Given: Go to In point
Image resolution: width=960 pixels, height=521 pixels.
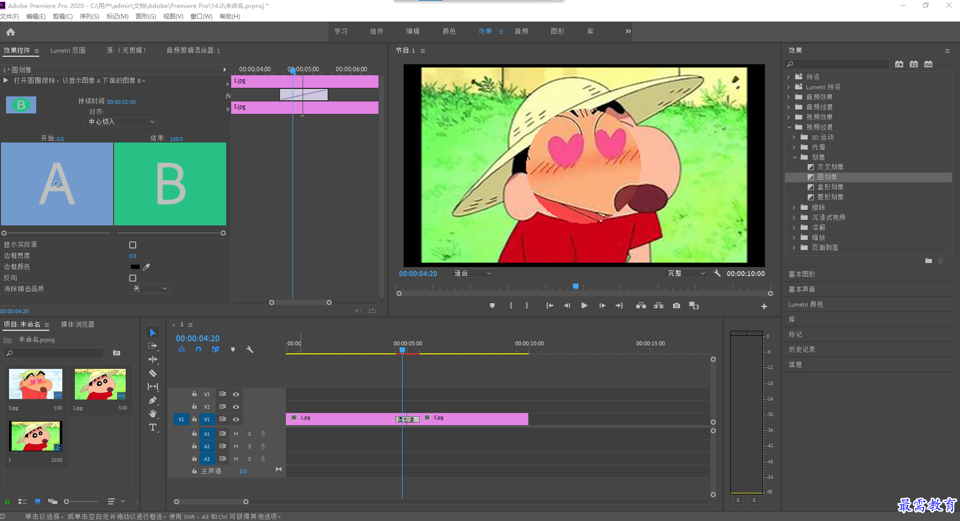Looking at the screenshot, I should point(549,305).
